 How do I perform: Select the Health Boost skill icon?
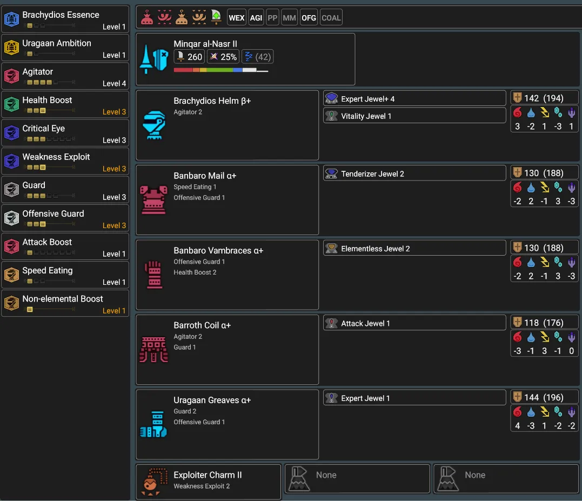(x=11, y=104)
